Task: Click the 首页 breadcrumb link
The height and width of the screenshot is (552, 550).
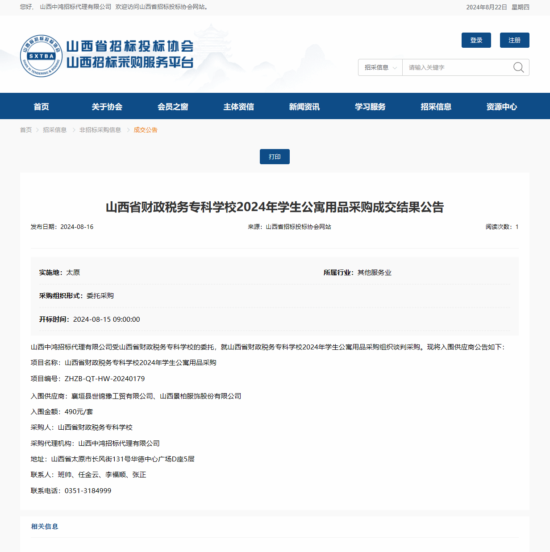Action: tap(26, 130)
